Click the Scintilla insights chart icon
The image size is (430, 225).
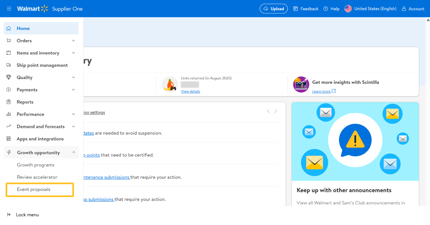click(x=301, y=85)
